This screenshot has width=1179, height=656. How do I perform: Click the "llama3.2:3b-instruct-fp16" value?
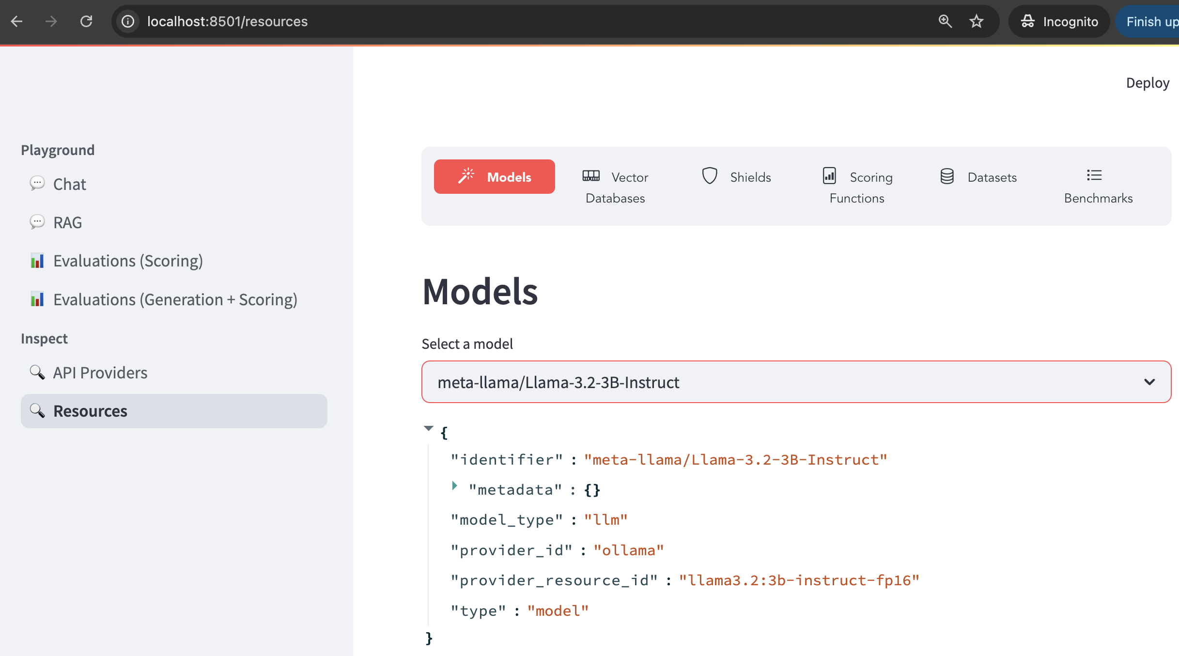pos(799,580)
